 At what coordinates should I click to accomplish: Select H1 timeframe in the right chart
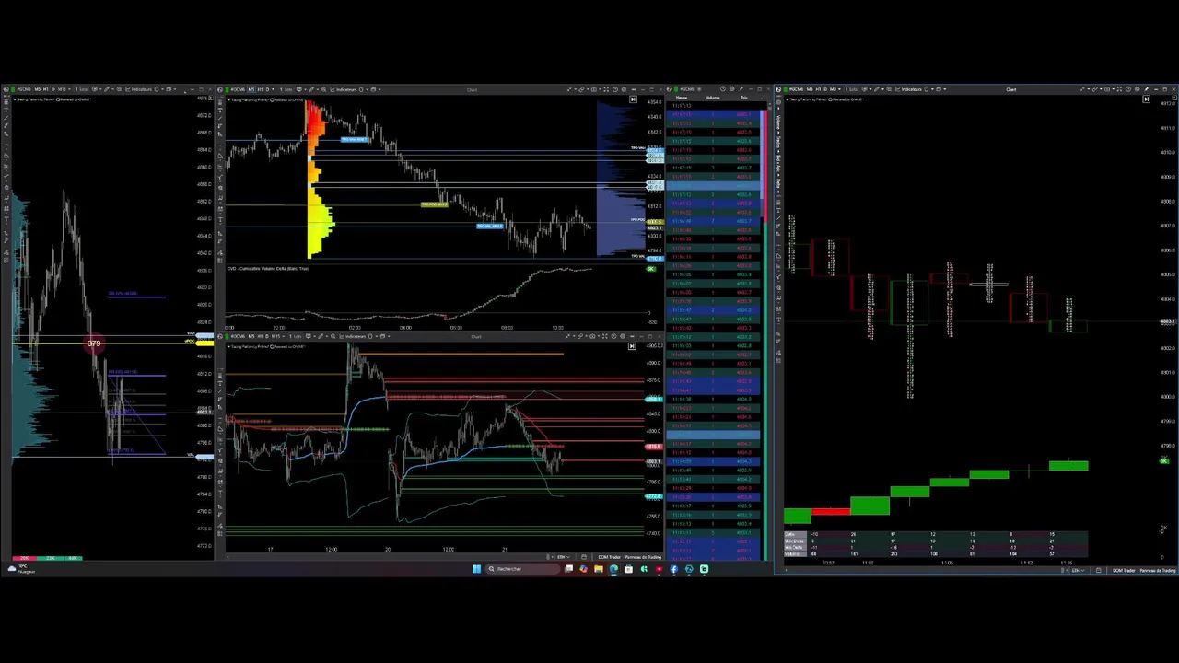[x=819, y=89]
